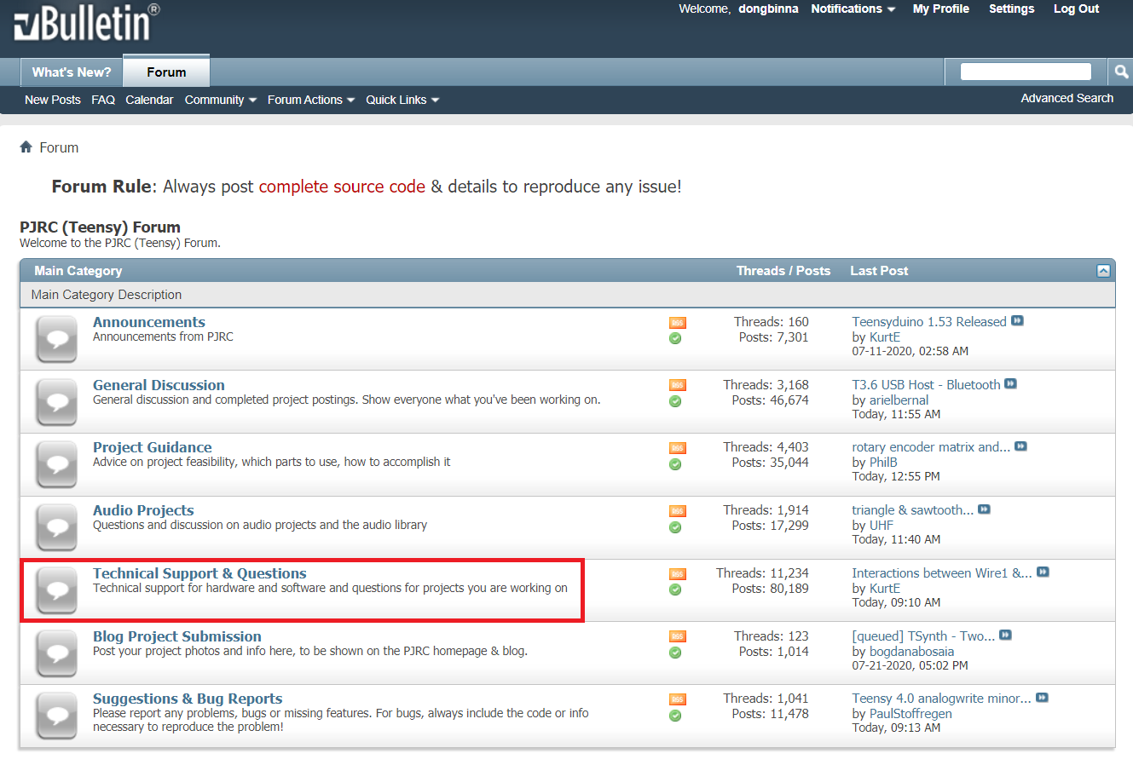Switch to the What's New? tab

pos(72,72)
